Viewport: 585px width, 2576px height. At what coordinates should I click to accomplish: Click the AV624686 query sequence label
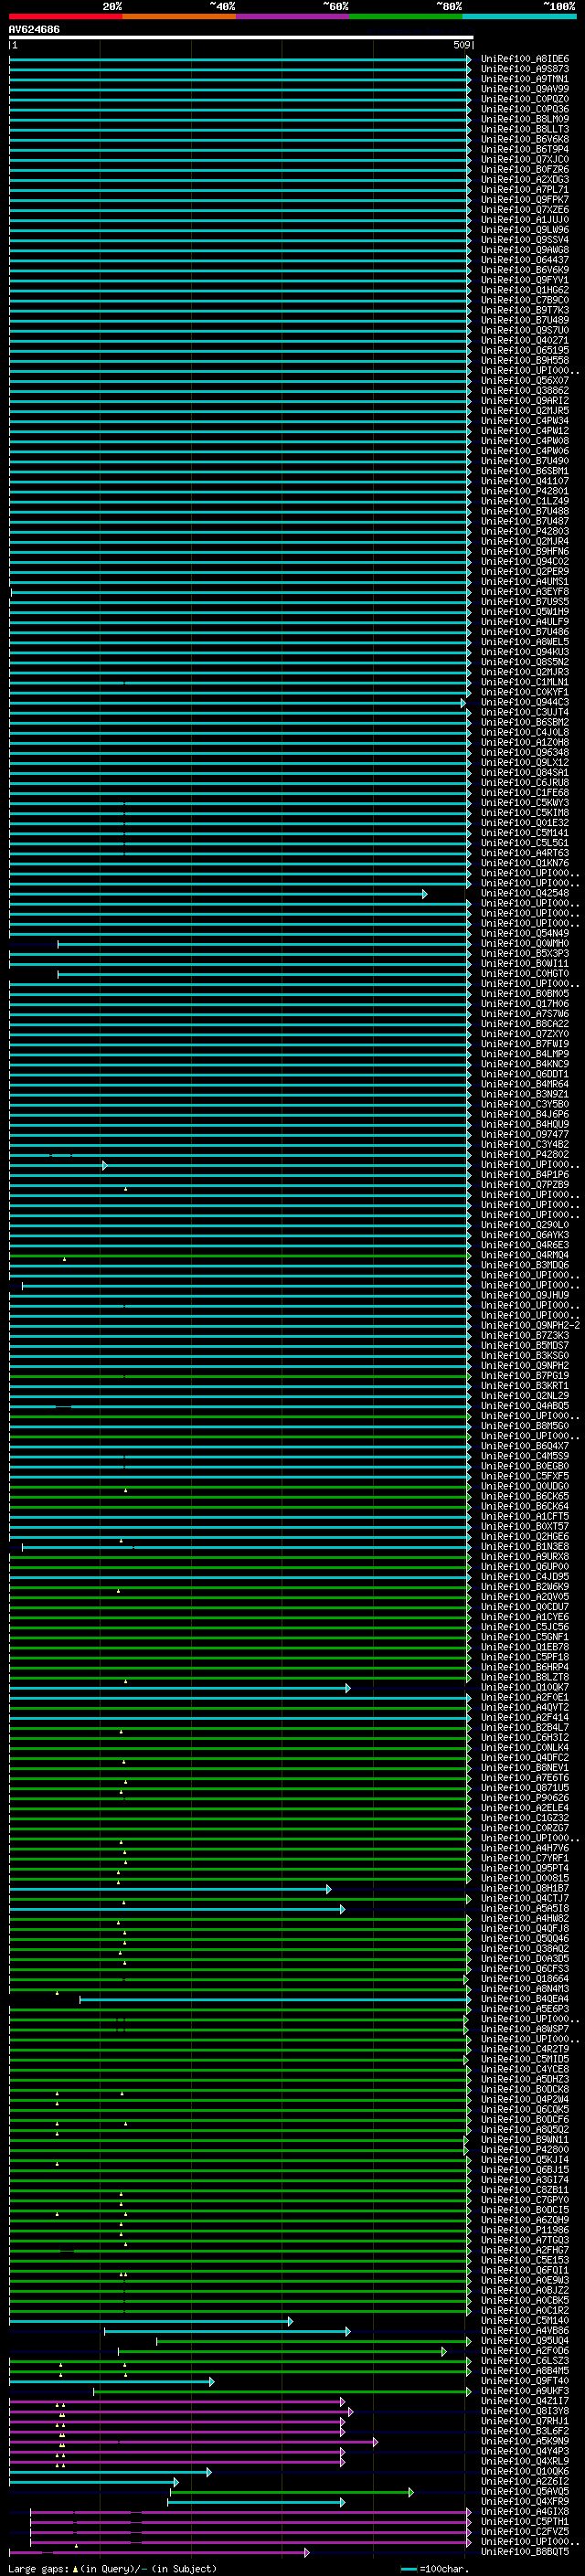(x=34, y=30)
